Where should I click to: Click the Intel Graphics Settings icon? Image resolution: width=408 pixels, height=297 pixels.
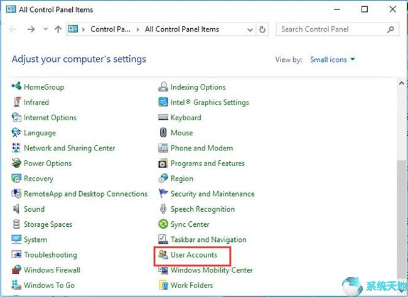(x=163, y=102)
